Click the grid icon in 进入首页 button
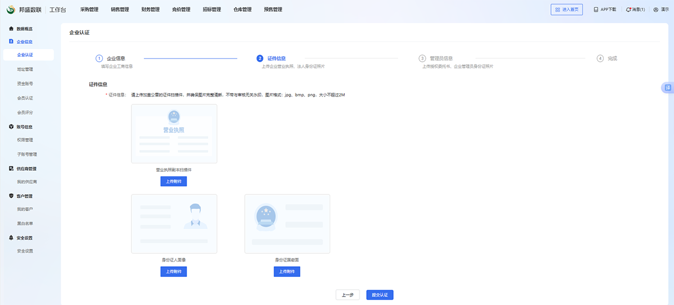The width and height of the screenshot is (674, 305). 557,10
